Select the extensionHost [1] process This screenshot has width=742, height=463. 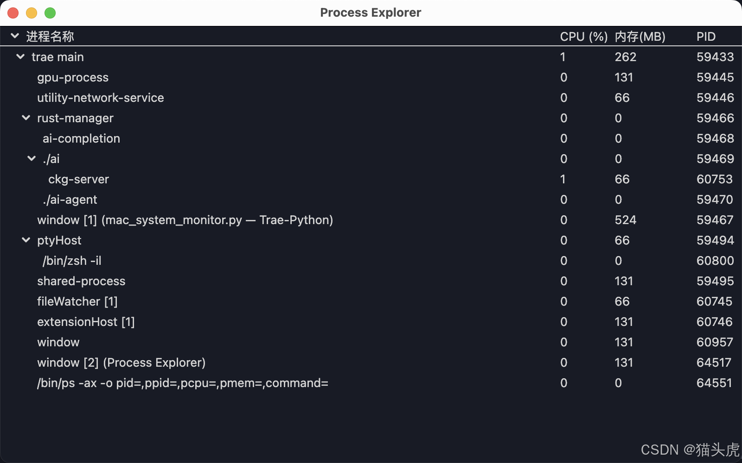(x=86, y=322)
